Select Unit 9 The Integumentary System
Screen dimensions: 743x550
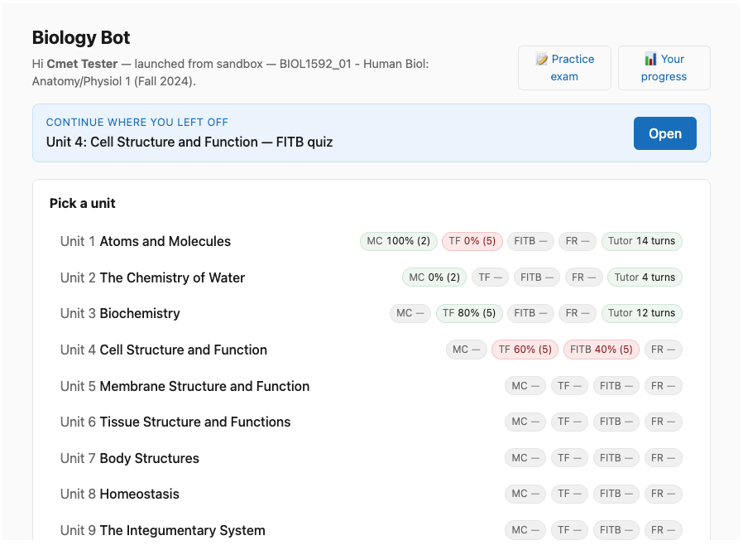click(162, 531)
